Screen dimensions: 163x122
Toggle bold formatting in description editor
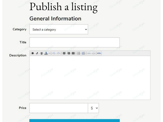point(33,53)
